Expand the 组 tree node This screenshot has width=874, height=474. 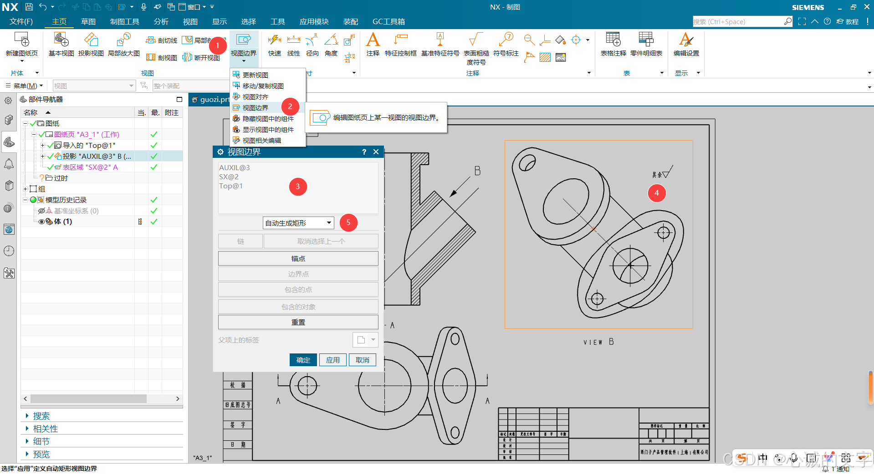pos(25,189)
